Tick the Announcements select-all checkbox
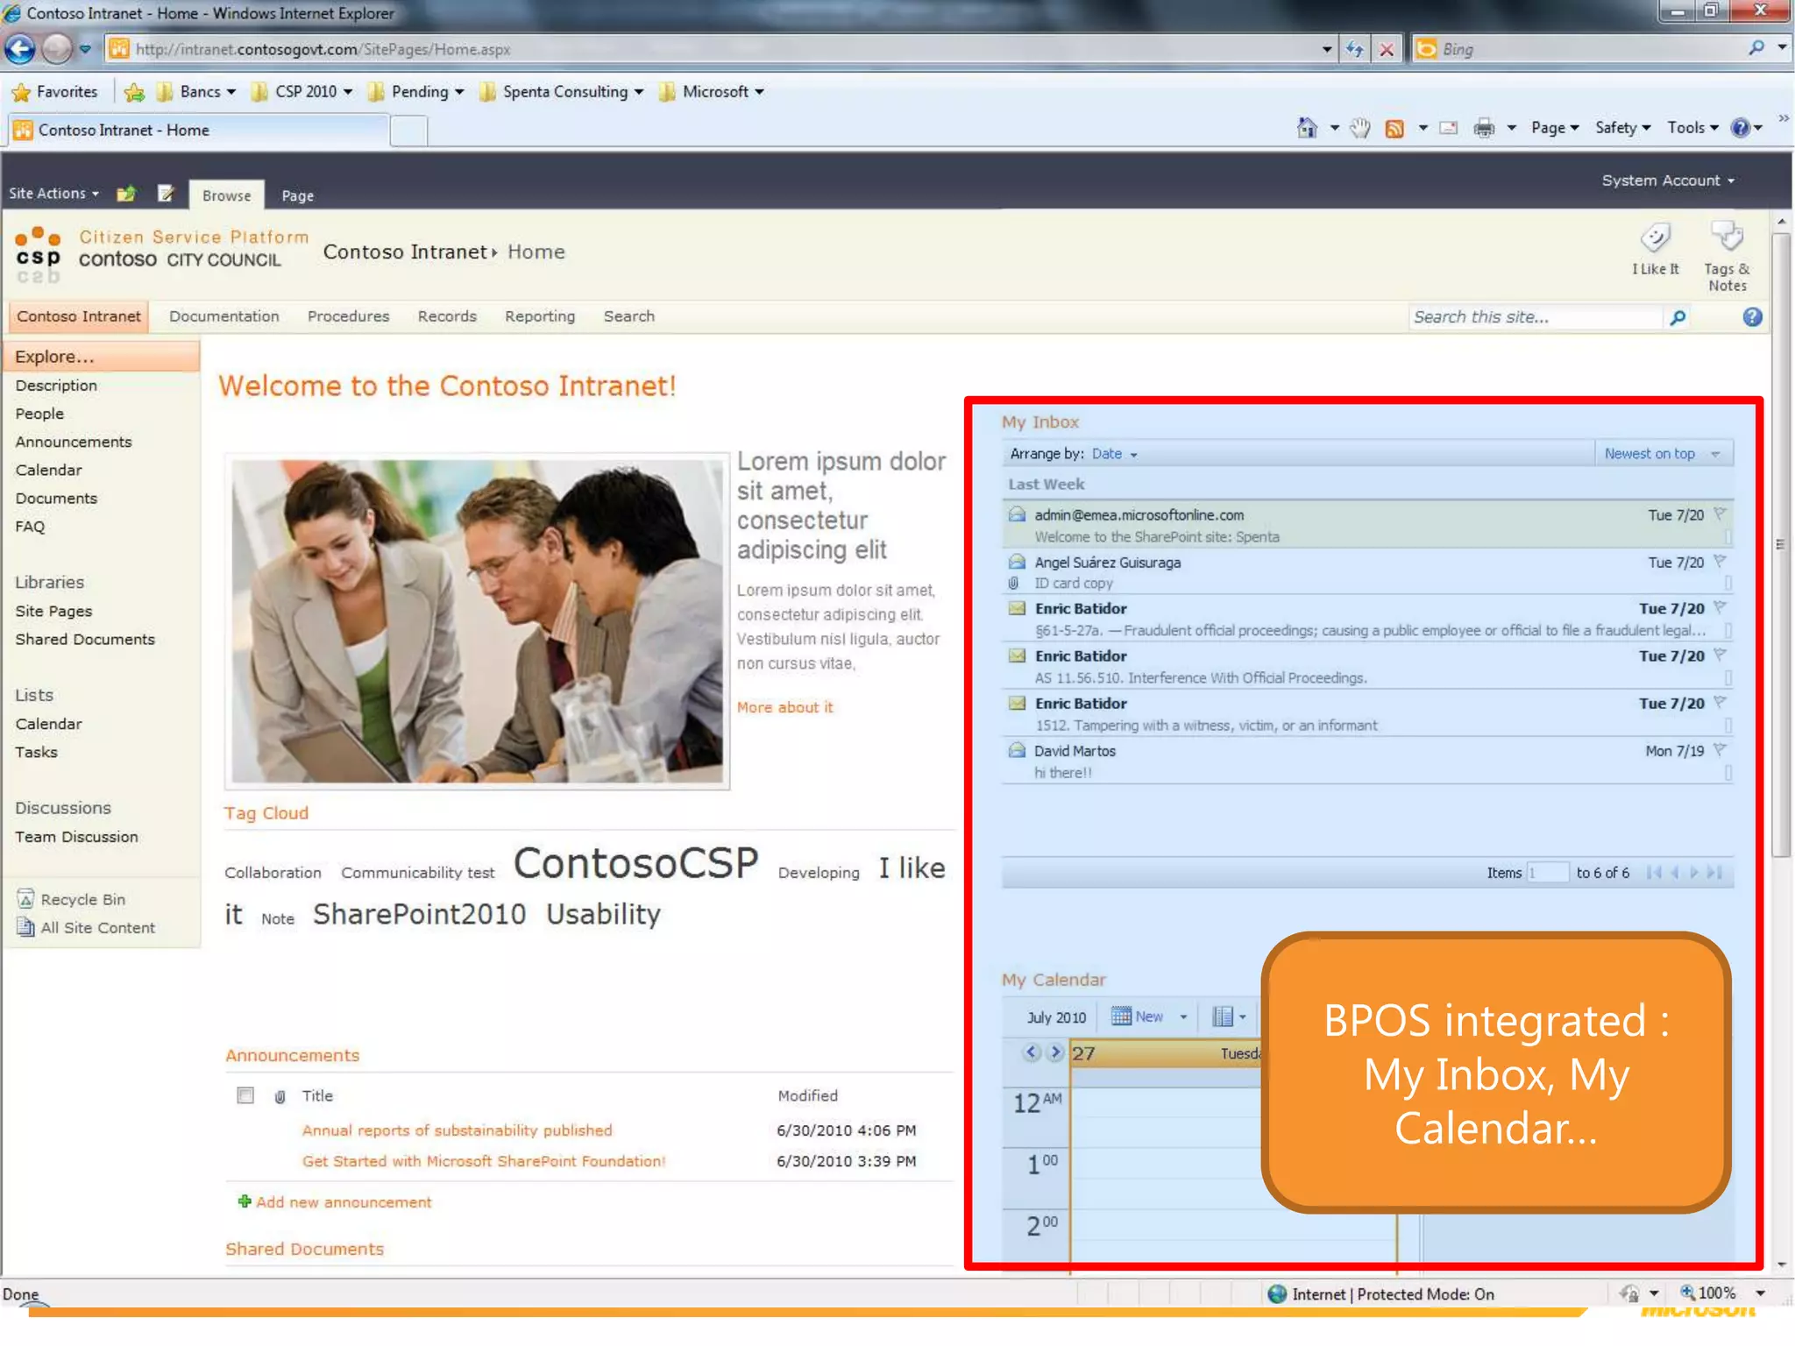1795x1346 pixels. pyautogui.click(x=245, y=1095)
